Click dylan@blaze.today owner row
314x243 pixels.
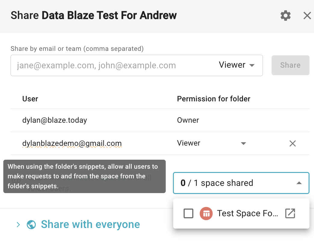click(160, 120)
